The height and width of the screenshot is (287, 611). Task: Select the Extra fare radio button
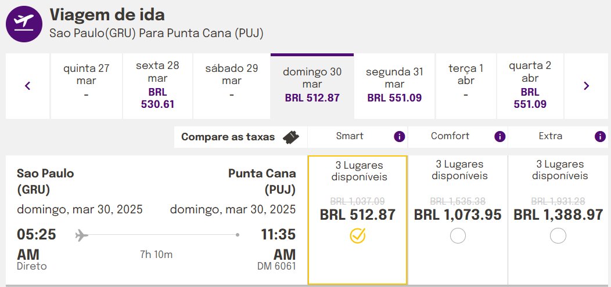tap(558, 235)
